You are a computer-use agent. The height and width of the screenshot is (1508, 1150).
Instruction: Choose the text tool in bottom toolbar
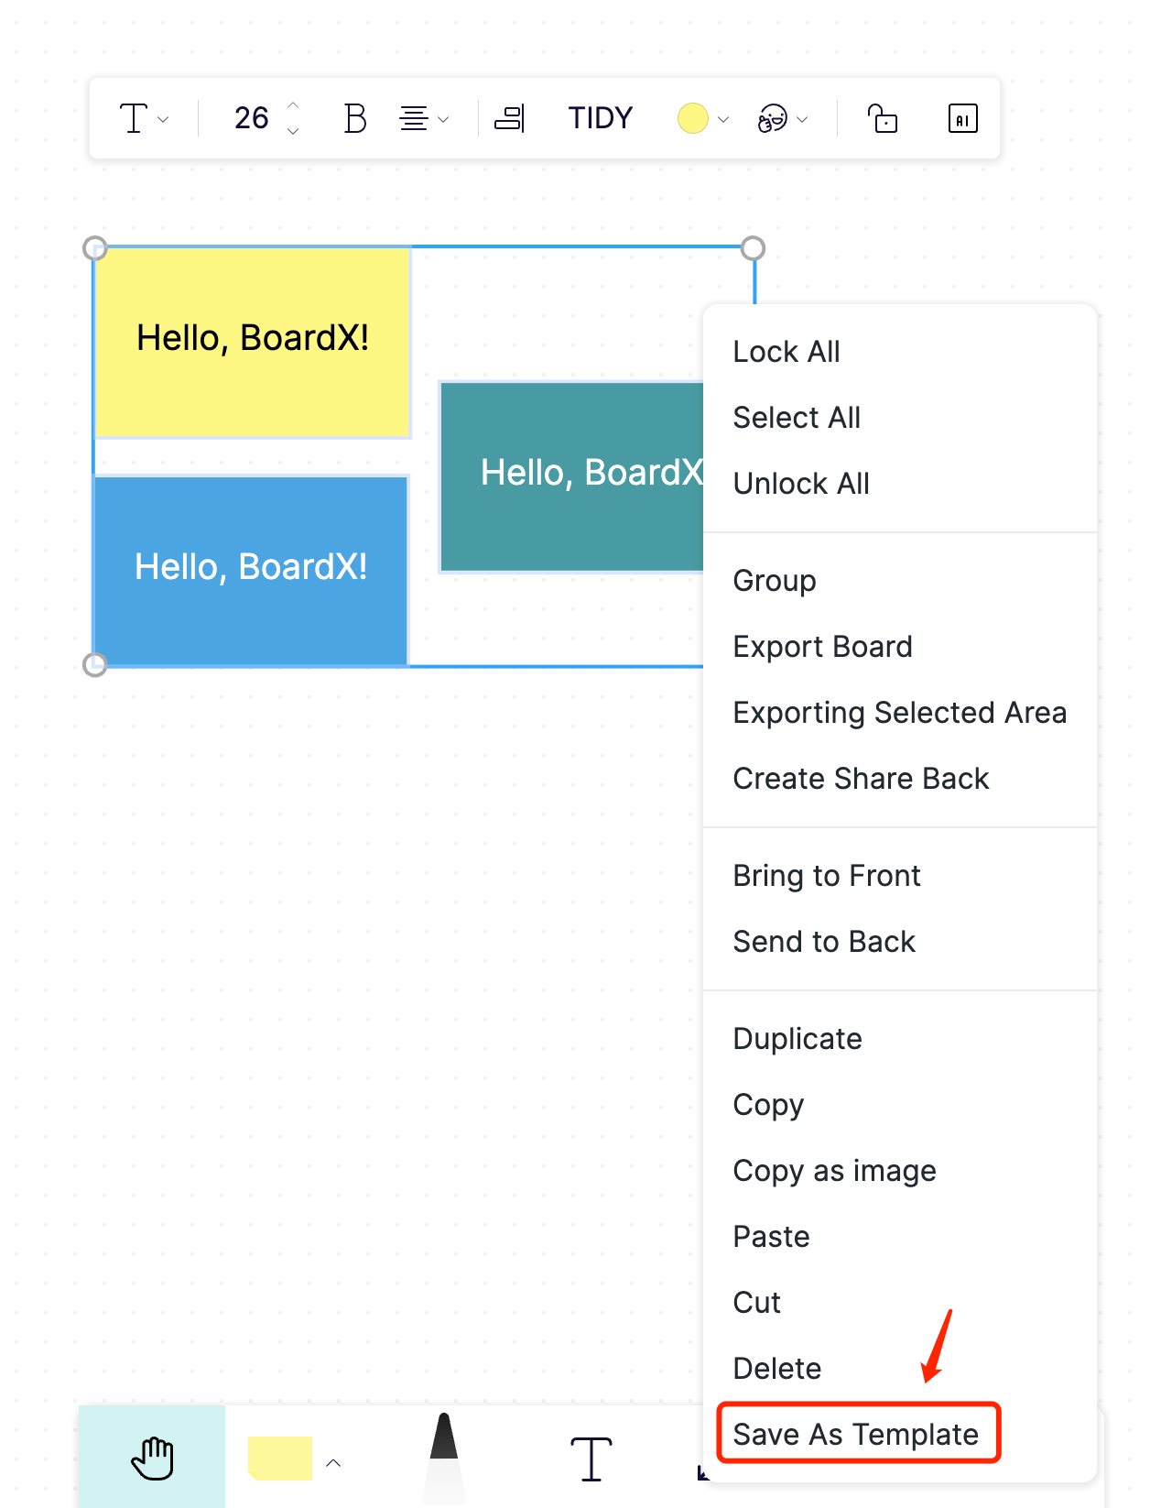591,1458
